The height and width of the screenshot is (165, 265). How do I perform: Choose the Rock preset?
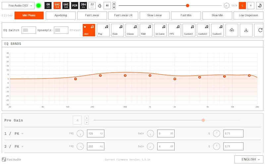click(x=118, y=30)
